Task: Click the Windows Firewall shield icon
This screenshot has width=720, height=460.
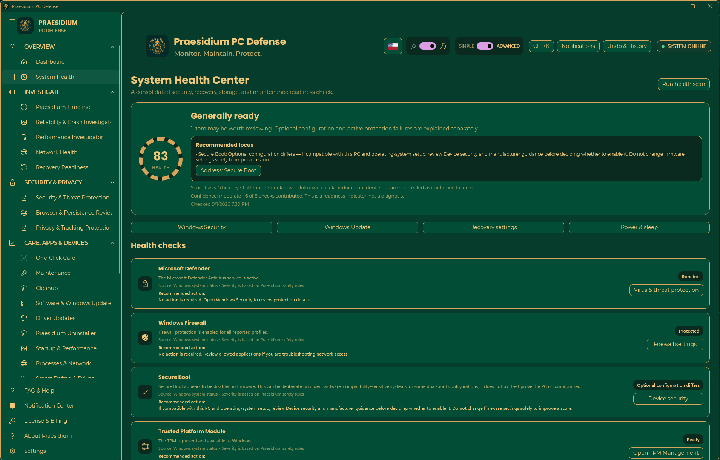Action: click(145, 338)
